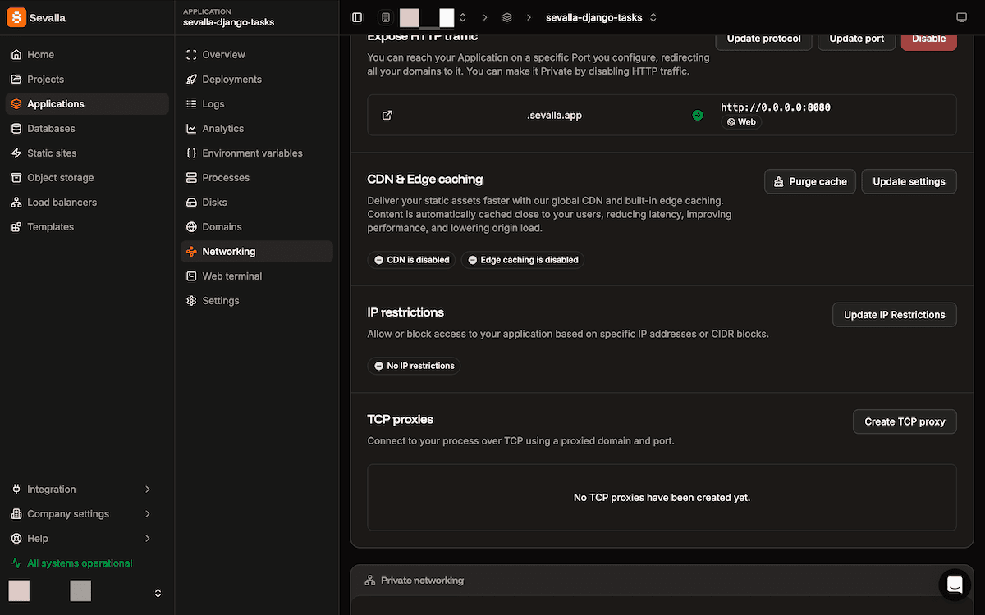The width and height of the screenshot is (985, 615).
Task: Open the chat support widget
Action: [955, 585]
